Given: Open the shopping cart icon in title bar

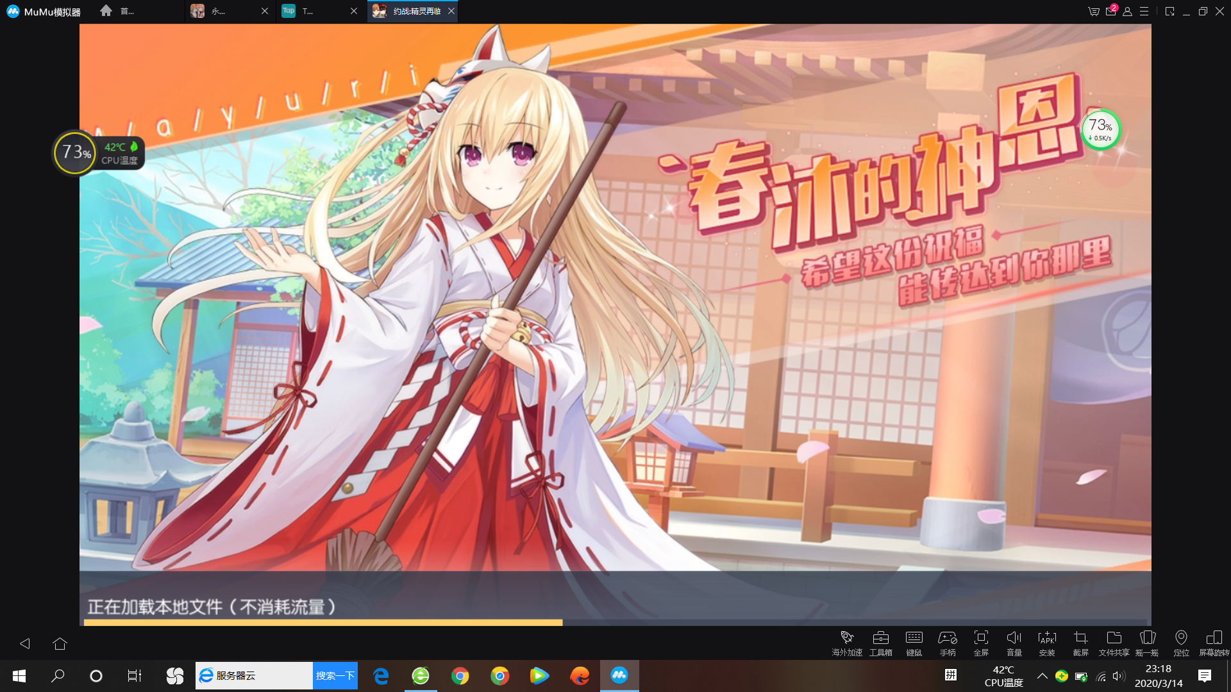Looking at the screenshot, I should click(x=1094, y=12).
